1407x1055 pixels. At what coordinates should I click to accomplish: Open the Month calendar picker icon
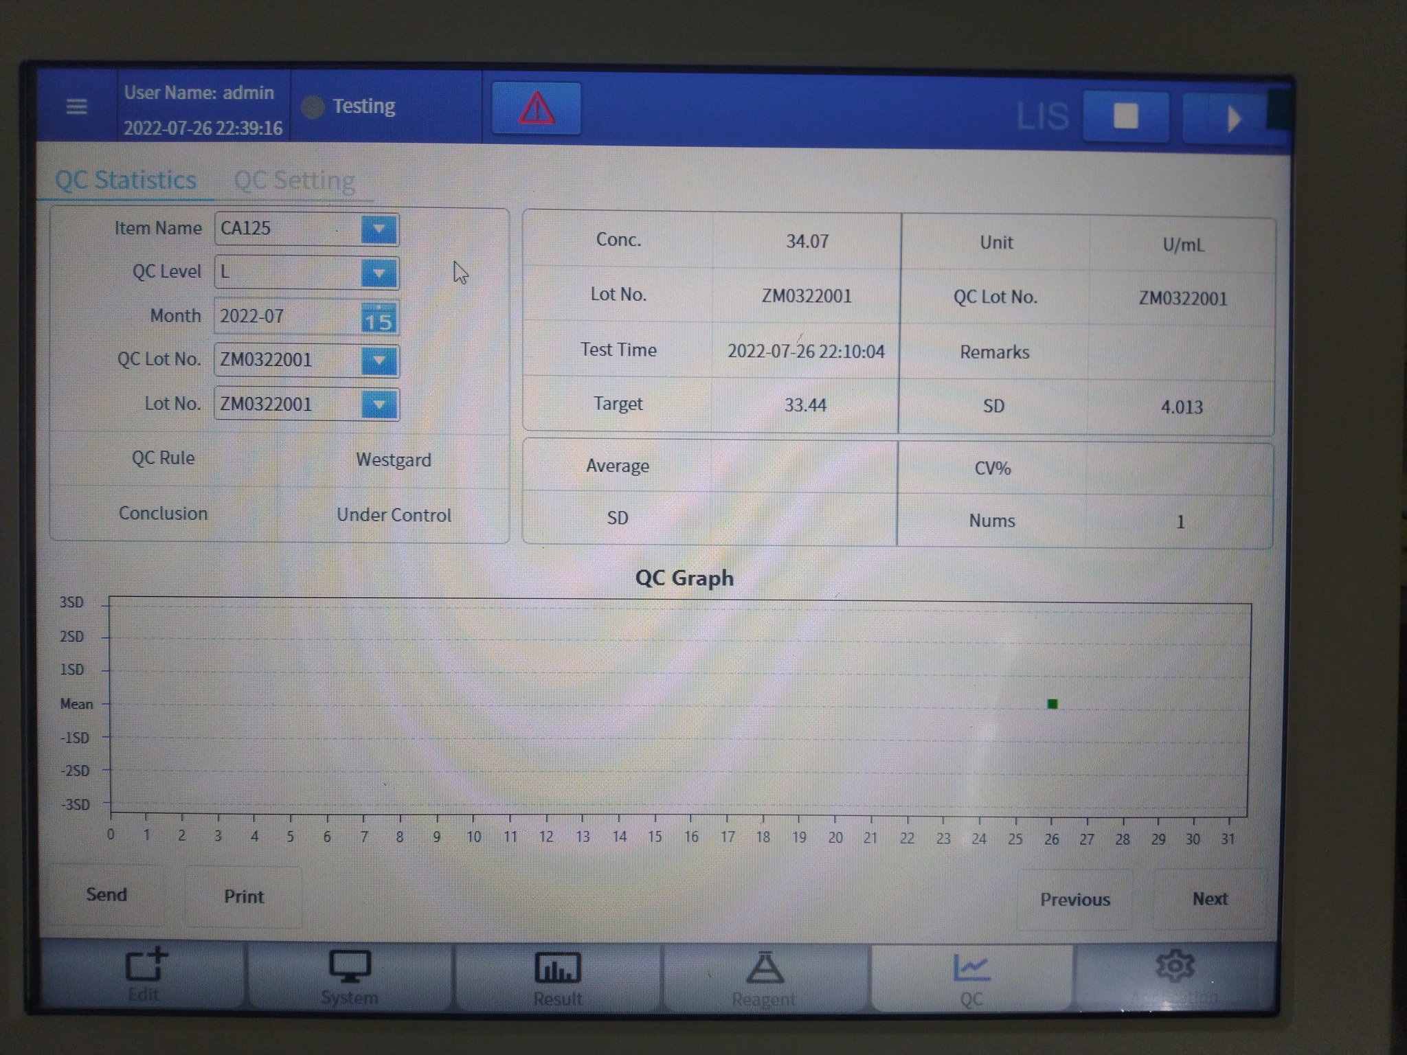(379, 318)
